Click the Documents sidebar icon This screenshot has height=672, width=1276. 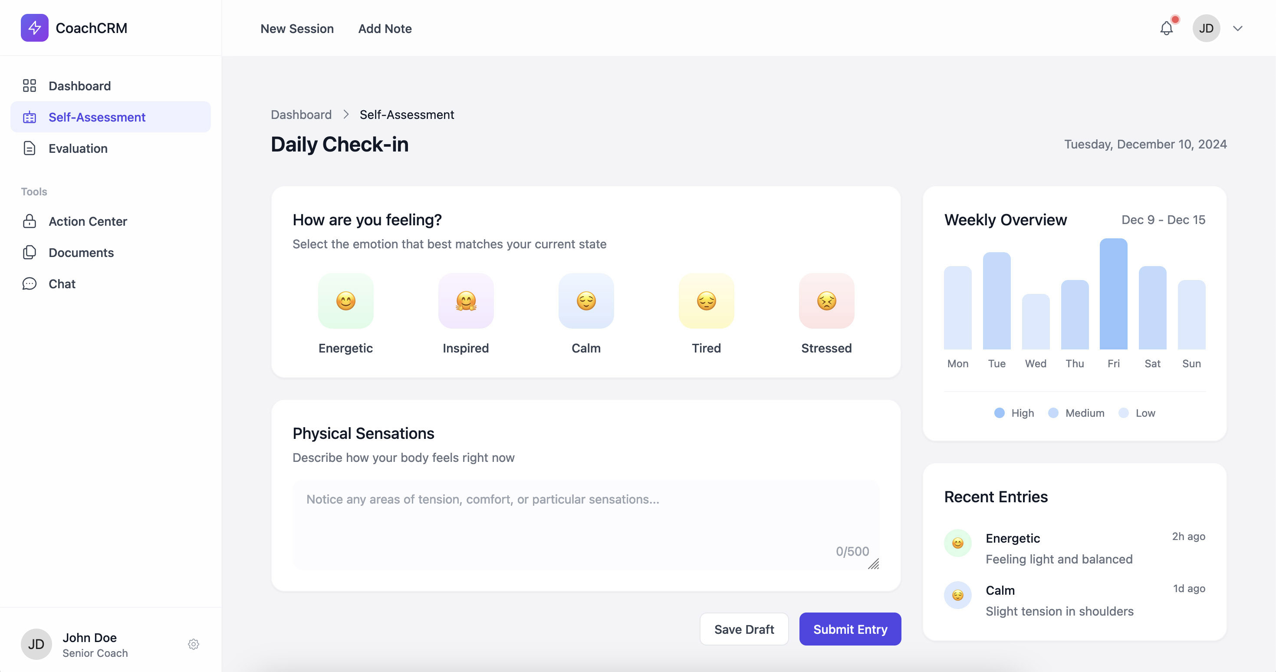tap(29, 252)
